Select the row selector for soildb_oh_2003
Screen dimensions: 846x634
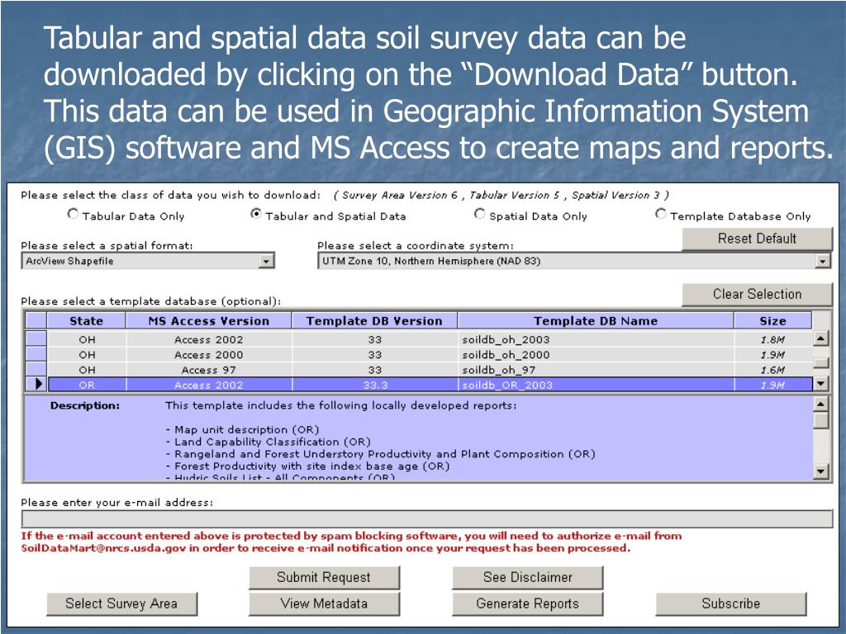[x=36, y=338]
